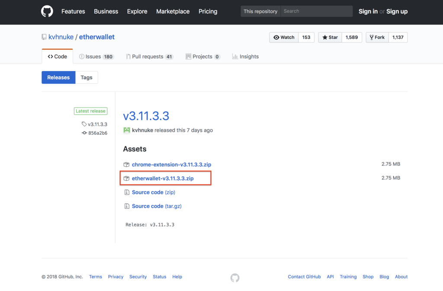Click the GitHub mark icon in footer
The width and height of the screenshot is (443, 291).
click(x=235, y=278)
